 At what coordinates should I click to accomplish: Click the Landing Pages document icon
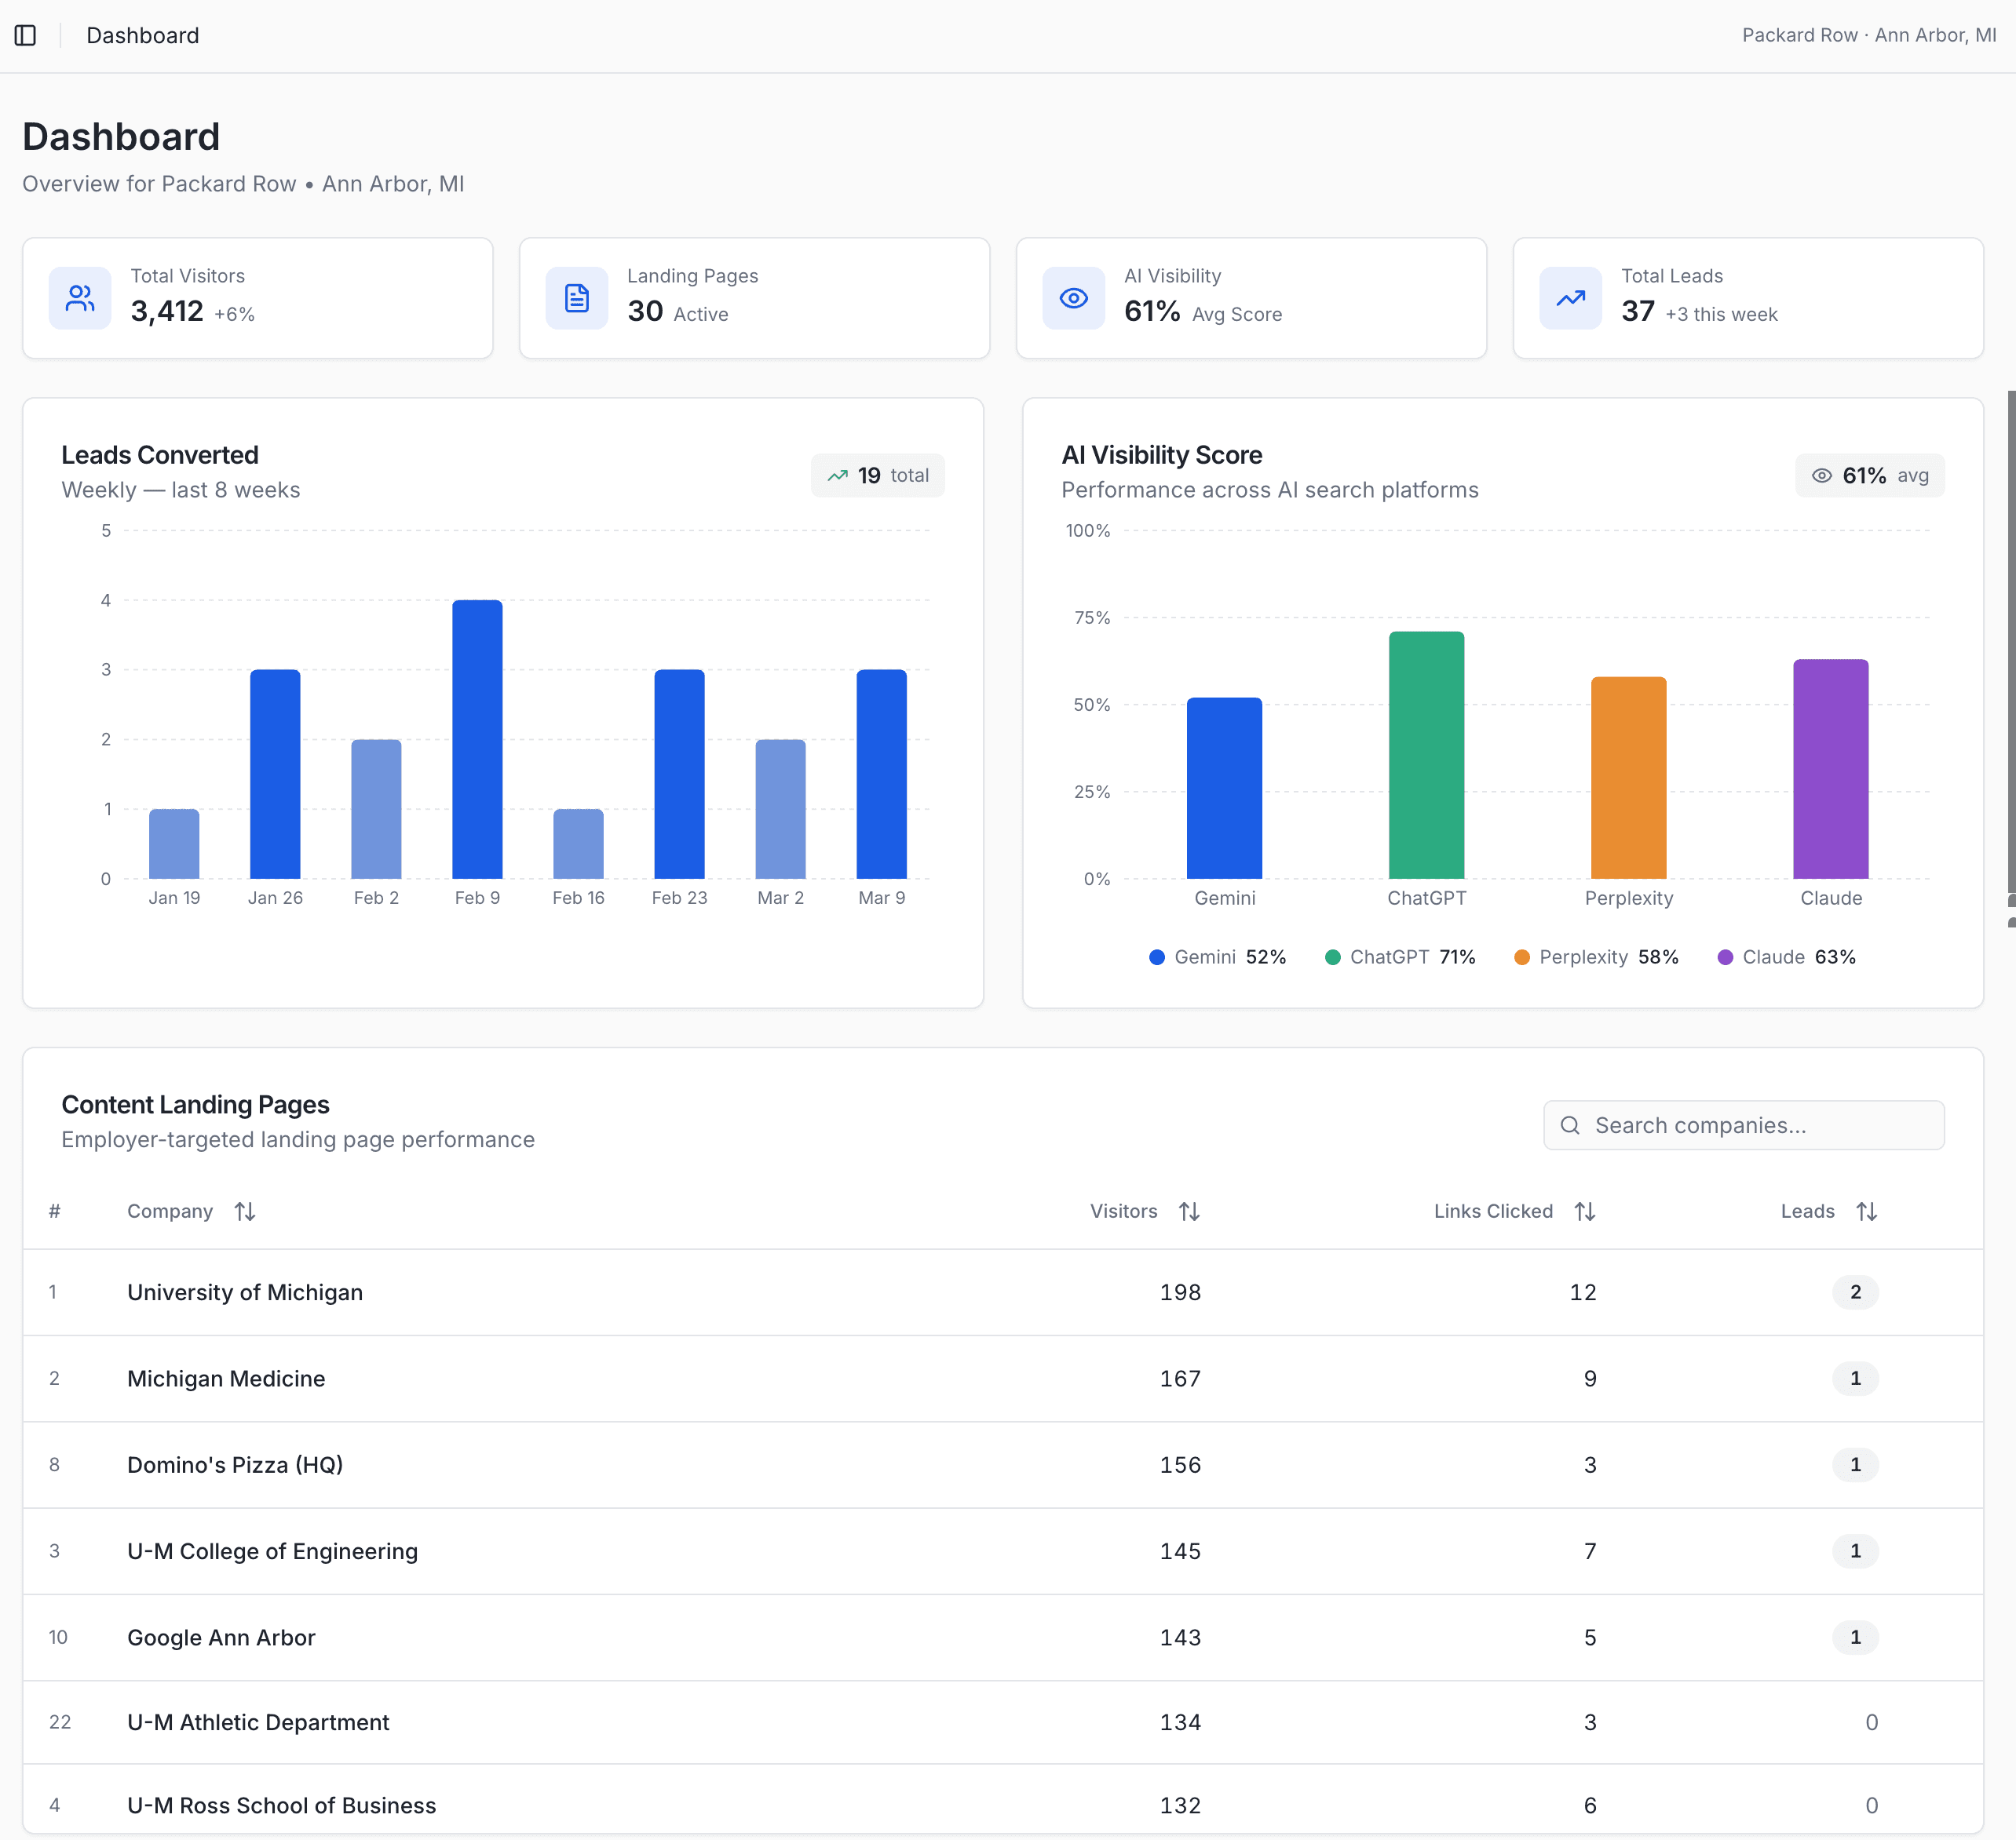[x=577, y=298]
